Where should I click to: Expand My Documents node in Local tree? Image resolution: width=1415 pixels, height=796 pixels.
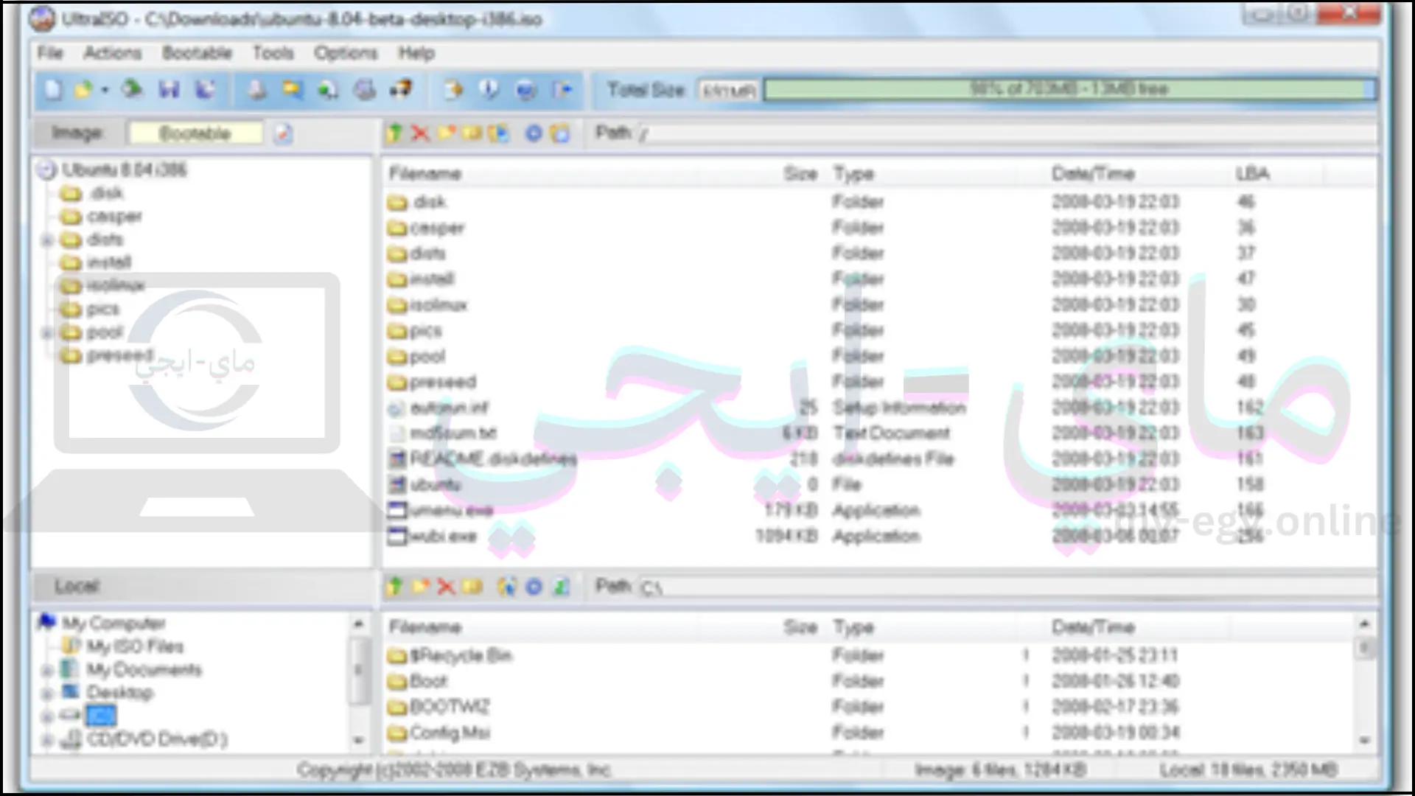click(47, 670)
